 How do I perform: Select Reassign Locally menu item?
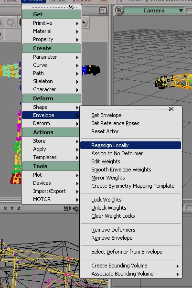[x=131, y=145]
